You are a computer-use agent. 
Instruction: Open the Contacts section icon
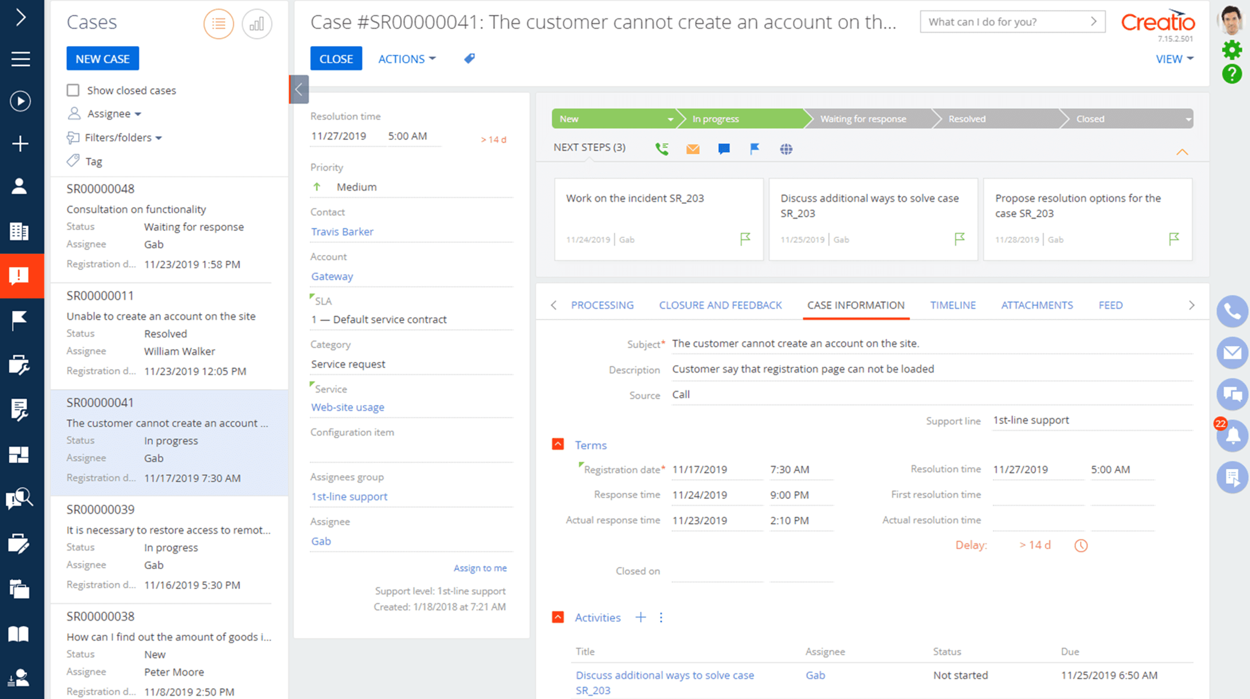click(19, 186)
